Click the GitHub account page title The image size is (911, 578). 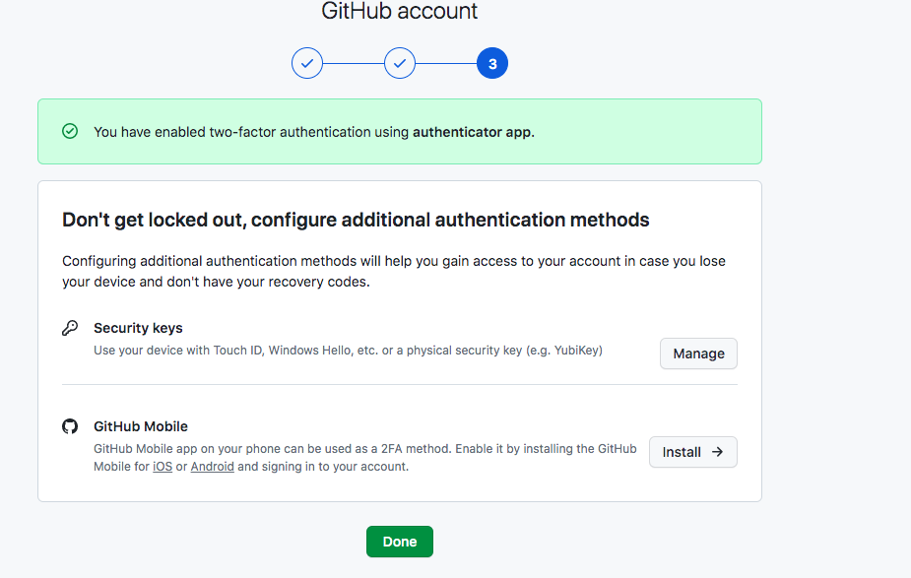pyautogui.click(x=398, y=13)
